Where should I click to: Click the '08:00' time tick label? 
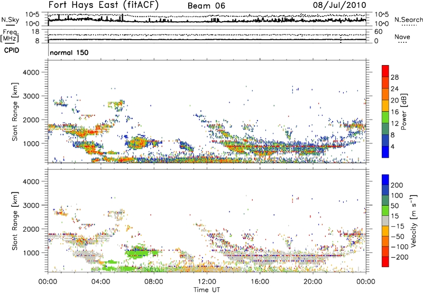pos(153,282)
